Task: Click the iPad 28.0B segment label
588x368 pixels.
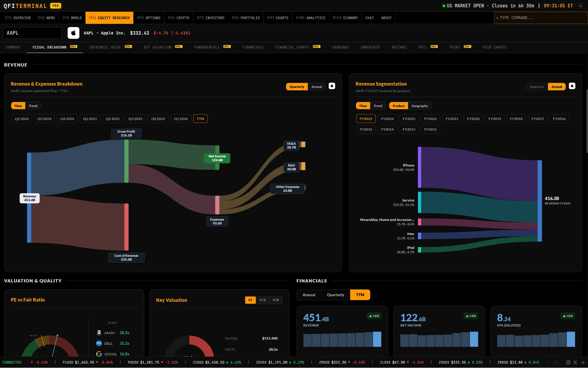Action: click(x=405, y=250)
